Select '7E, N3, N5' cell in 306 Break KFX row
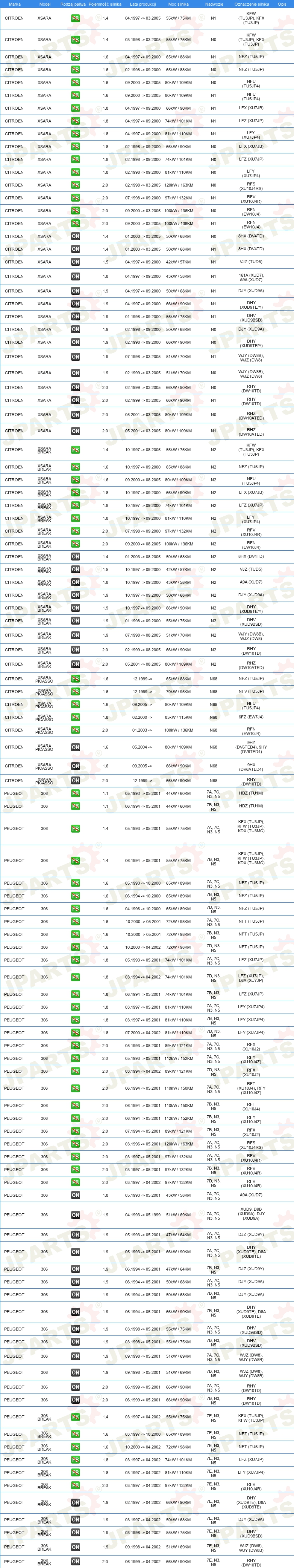The width and height of the screenshot is (294, 1568). coord(214,1417)
